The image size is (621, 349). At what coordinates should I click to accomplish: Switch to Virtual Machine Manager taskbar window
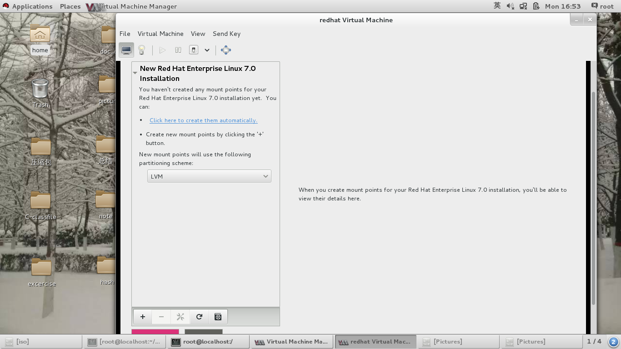tap(291, 342)
